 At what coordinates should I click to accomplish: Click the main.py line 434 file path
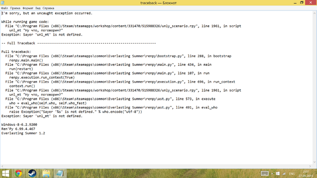[108, 65]
